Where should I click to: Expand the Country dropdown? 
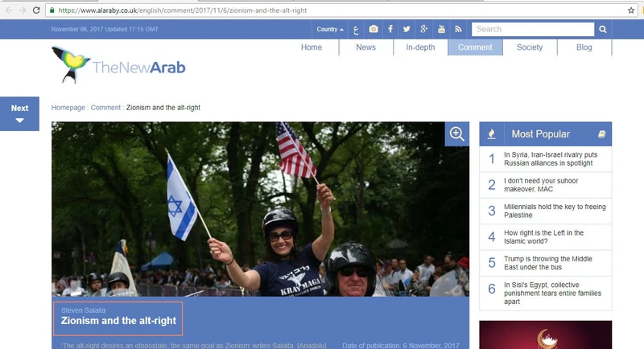click(x=330, y=29)
